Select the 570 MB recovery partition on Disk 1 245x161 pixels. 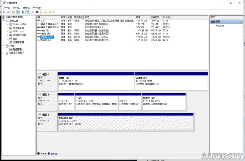(130, 101)
